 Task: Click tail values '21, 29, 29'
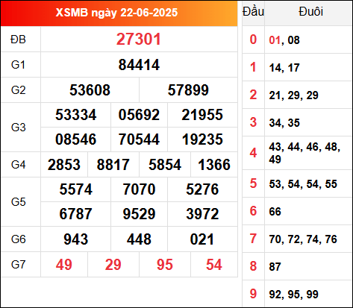294,95
